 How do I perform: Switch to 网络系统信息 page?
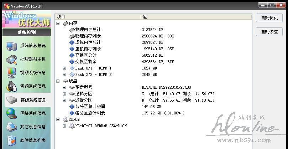coord(33,113)
